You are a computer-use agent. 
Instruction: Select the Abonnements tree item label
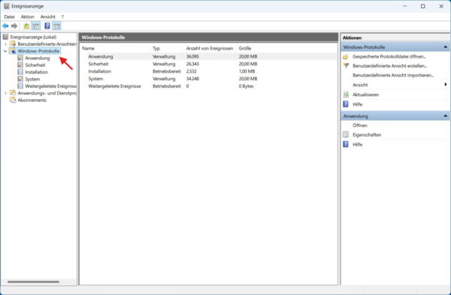32,100
